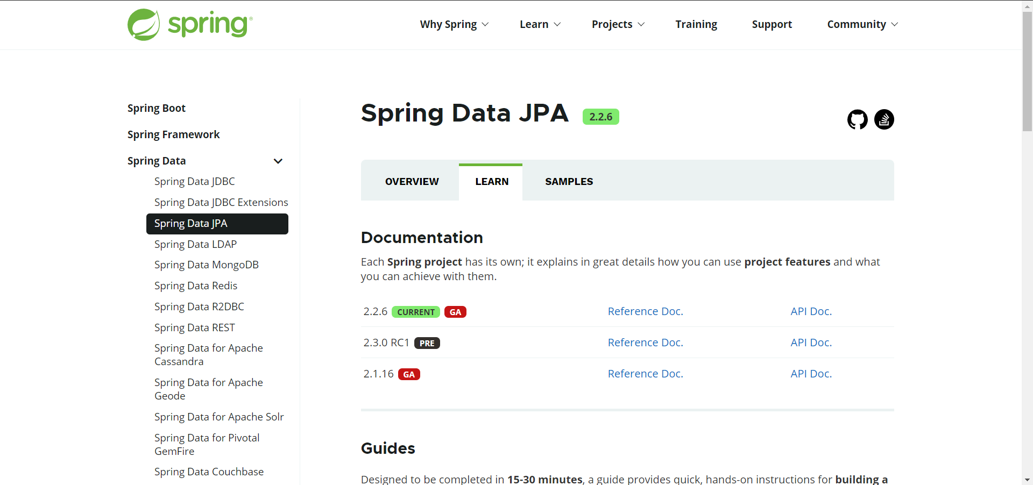Click the green 2.2.6 version badge
This screenshot has width=1033, height=485.
[x=601, y=117]
